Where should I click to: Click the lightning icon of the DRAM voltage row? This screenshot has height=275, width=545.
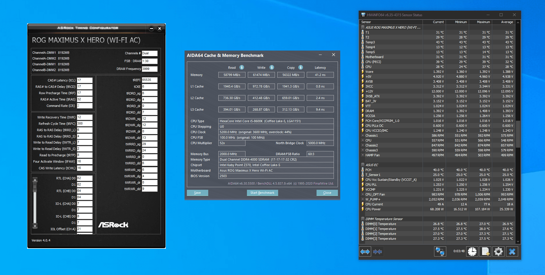(x=363, y=111)
